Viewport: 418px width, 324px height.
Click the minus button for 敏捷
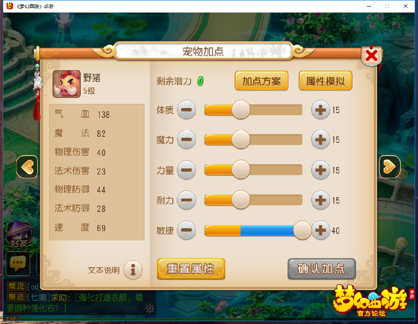tap(187, 230)
